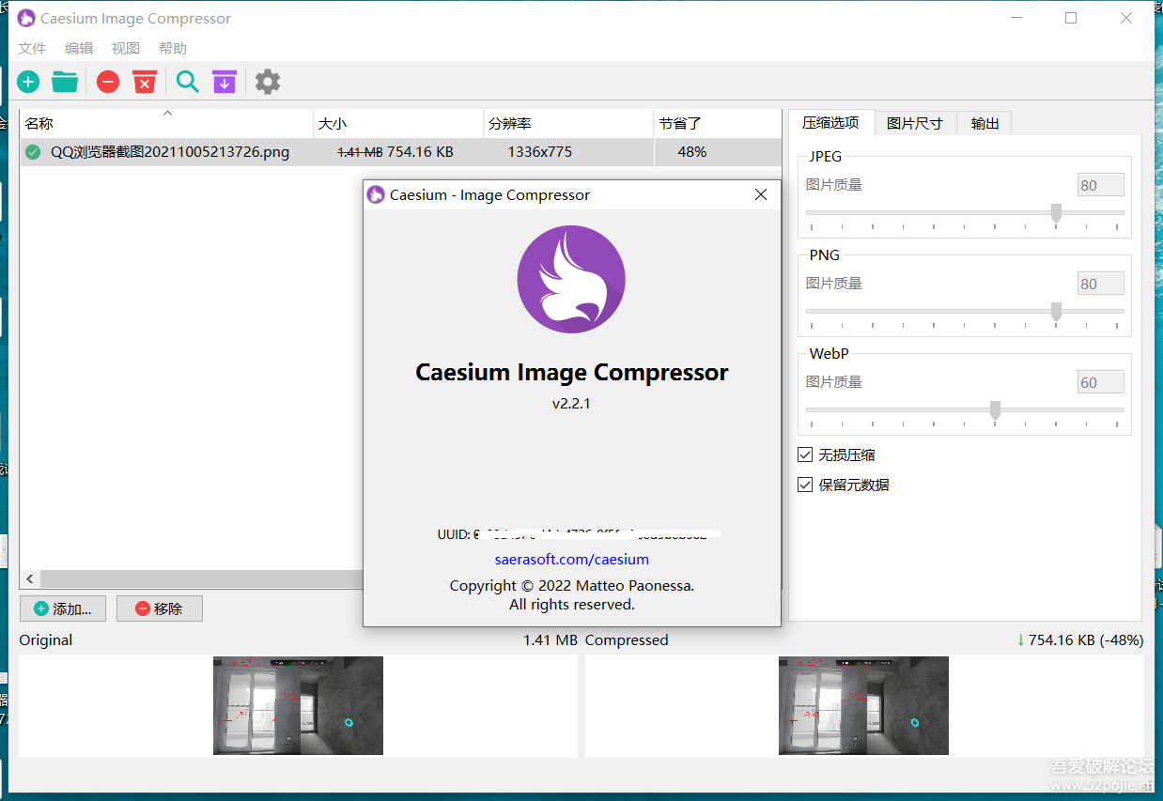Image resolution: width=1163 pixels, height=801 pixels.
Task: Sort the list by 大小 column header
Action: [x=333, y=124]
